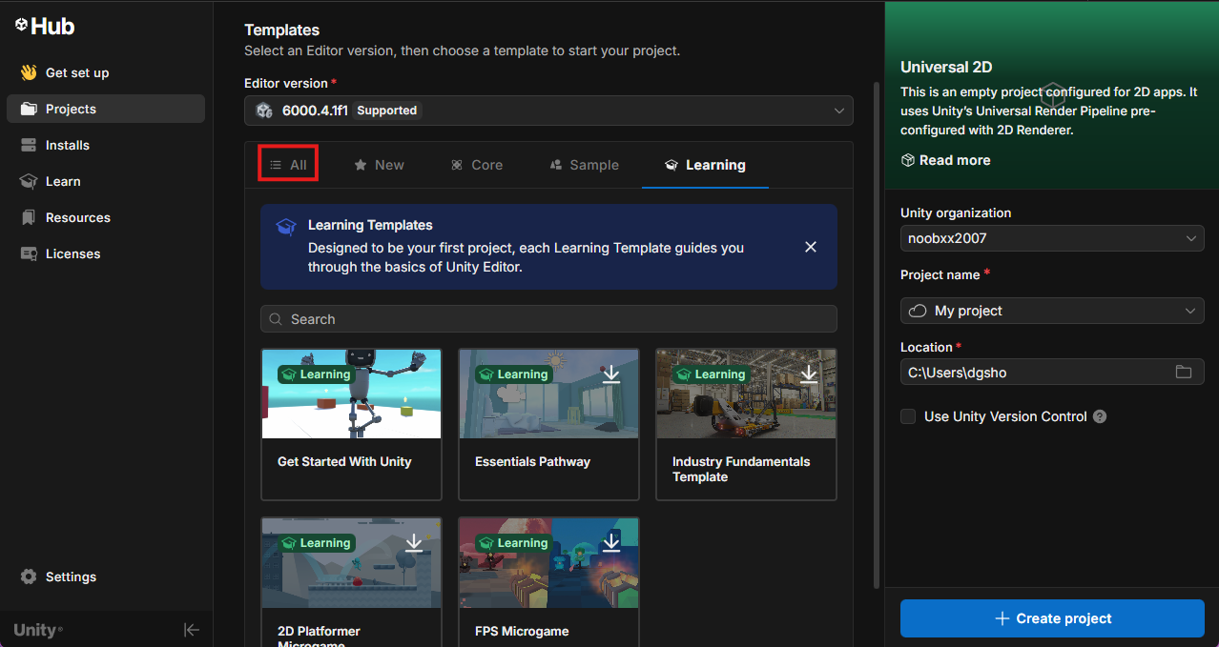Click the download icon on FPS Microgame
This screenshot has height=647, width=1219.
click(611, 543)
